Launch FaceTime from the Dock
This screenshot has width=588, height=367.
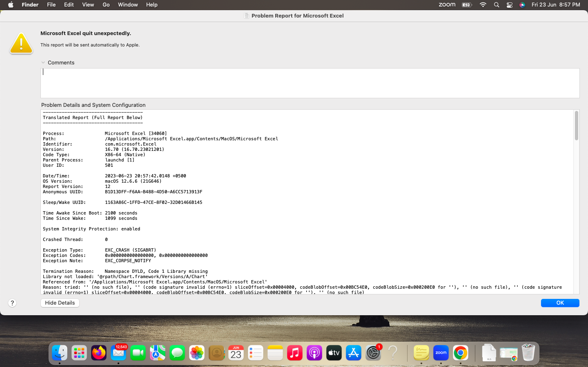coord(138,353)
